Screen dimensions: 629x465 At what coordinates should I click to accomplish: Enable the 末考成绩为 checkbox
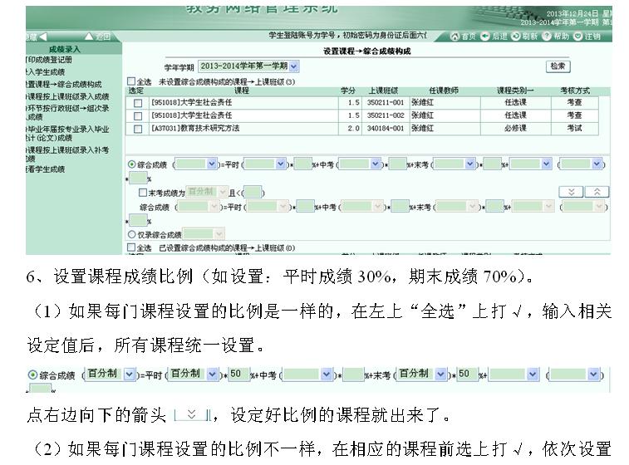(143, 192)
